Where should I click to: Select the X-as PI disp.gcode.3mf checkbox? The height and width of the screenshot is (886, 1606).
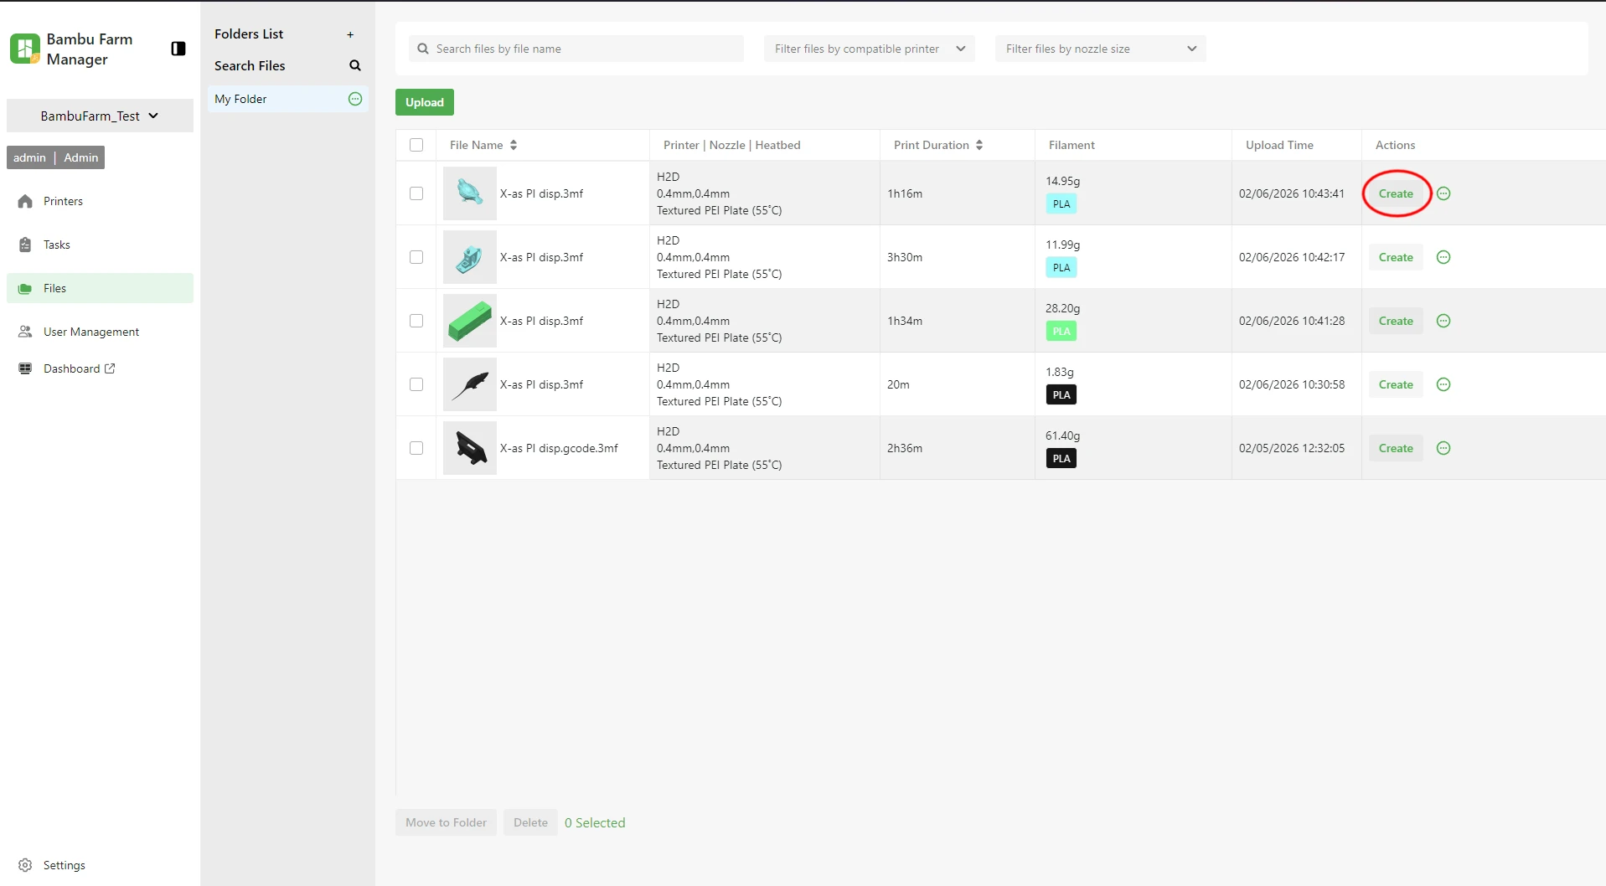[x=416, y=448]
